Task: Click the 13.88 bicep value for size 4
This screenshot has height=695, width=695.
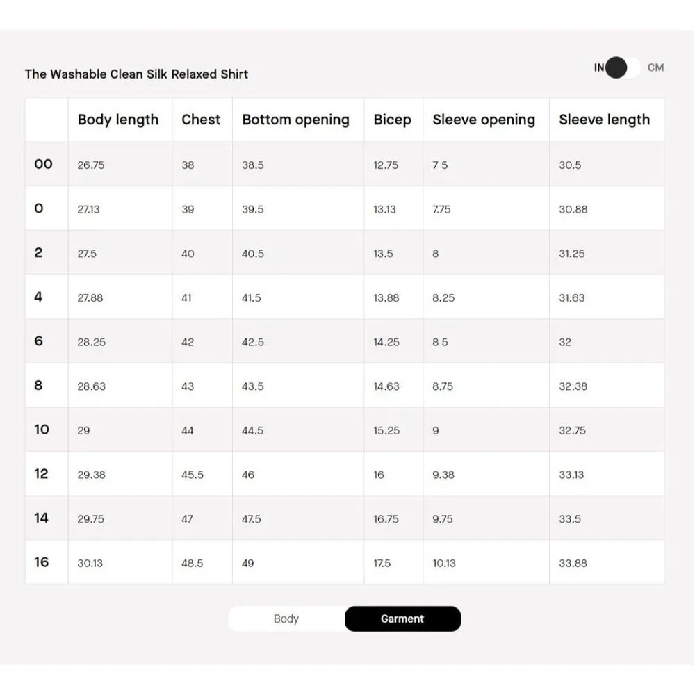Action: point(386,297)
